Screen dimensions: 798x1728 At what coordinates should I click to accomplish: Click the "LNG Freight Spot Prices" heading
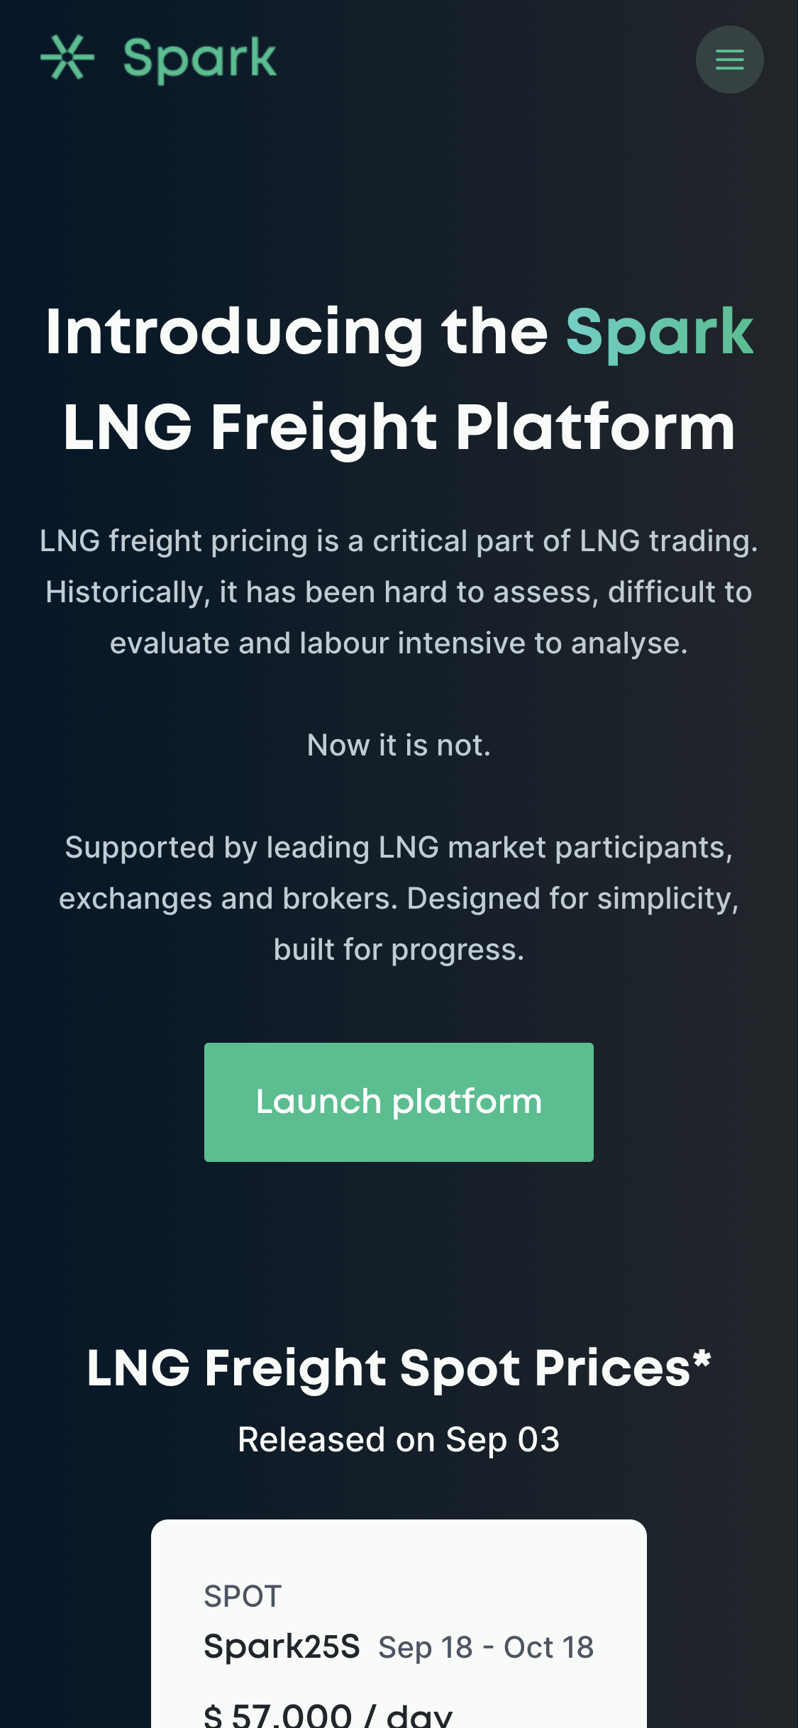tap(388, 1368)
